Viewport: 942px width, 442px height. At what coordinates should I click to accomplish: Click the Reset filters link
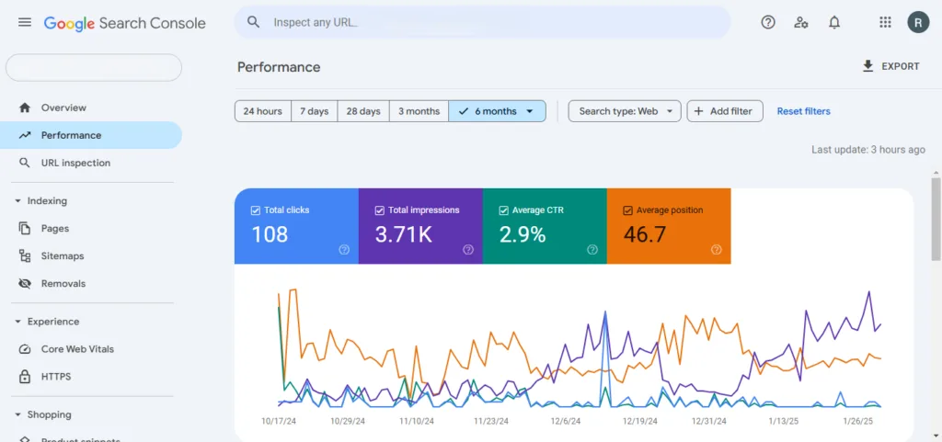click(803, 111)
